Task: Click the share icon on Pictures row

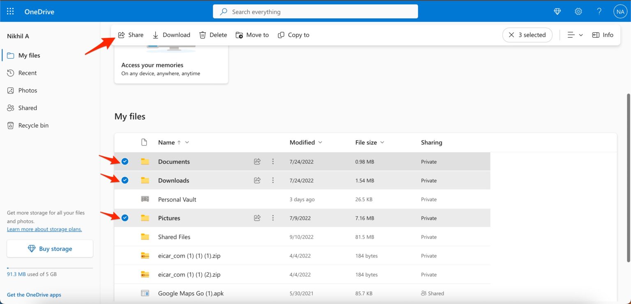Action: tap(257, 218)
